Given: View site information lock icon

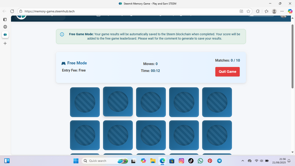Looking at the screenshot, I should click(x=21, y=11).
